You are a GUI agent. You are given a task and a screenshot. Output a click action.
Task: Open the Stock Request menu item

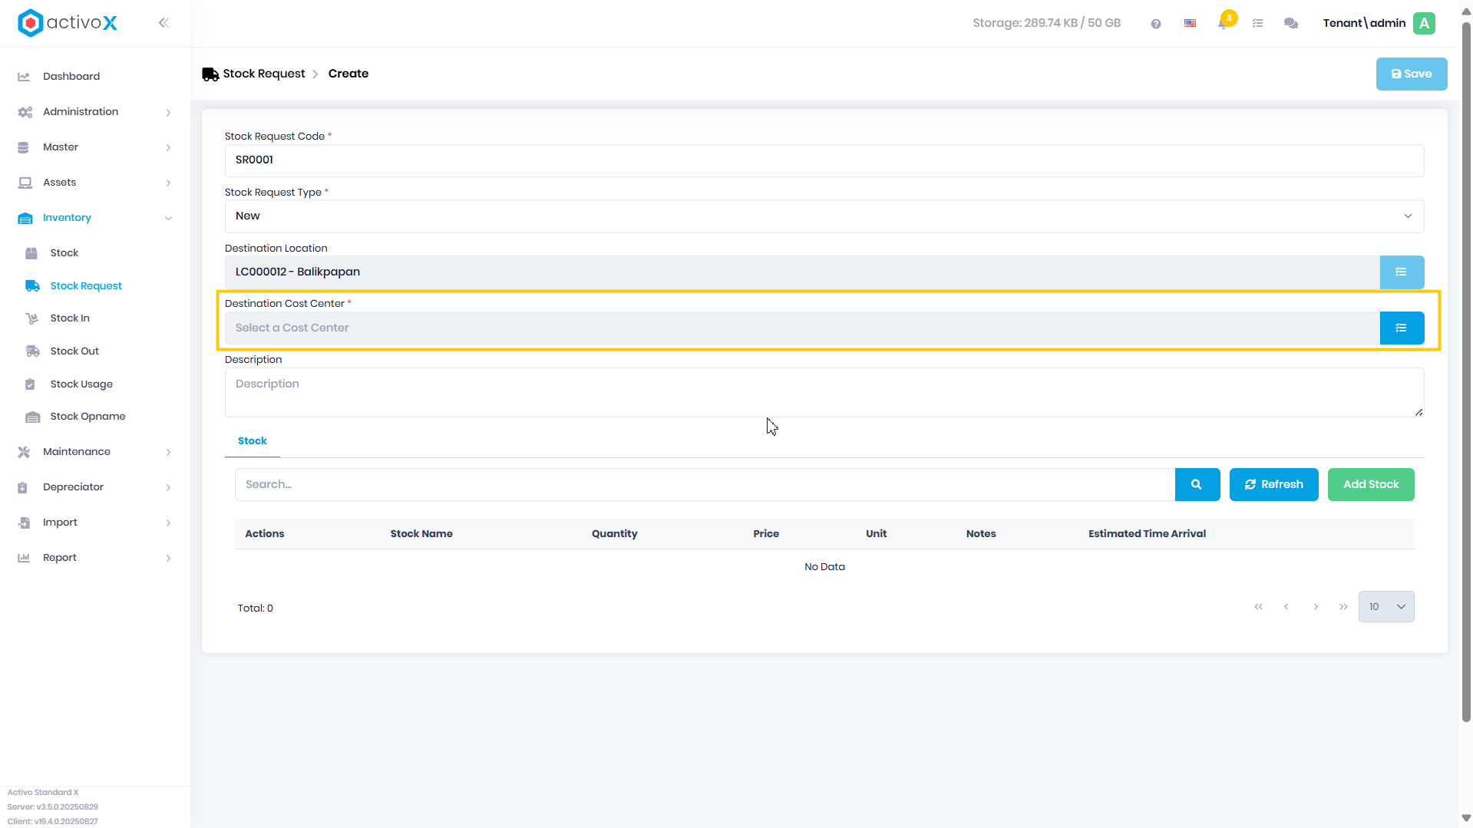point(86,286)
